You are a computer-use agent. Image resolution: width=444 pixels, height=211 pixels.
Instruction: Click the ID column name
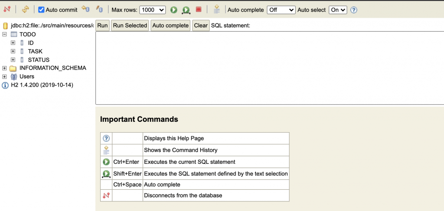click(x=31, y=43)
